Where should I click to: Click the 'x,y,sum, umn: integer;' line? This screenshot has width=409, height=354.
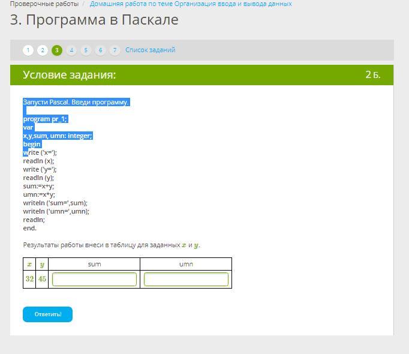tap(58, 136)
